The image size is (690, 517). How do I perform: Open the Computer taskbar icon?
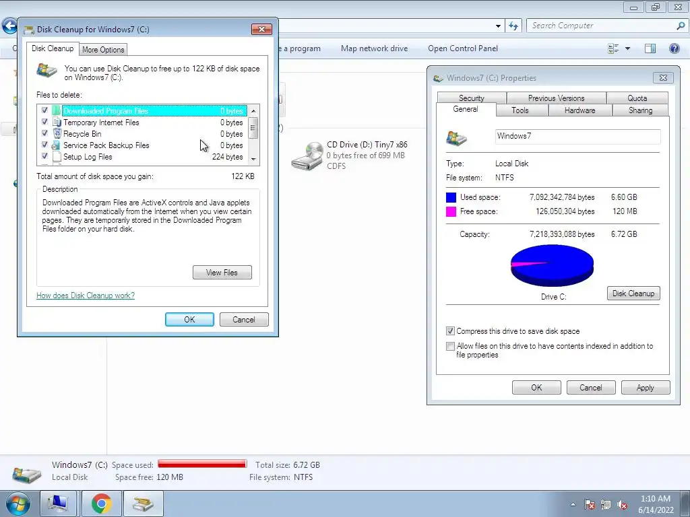tap(58, 504)
